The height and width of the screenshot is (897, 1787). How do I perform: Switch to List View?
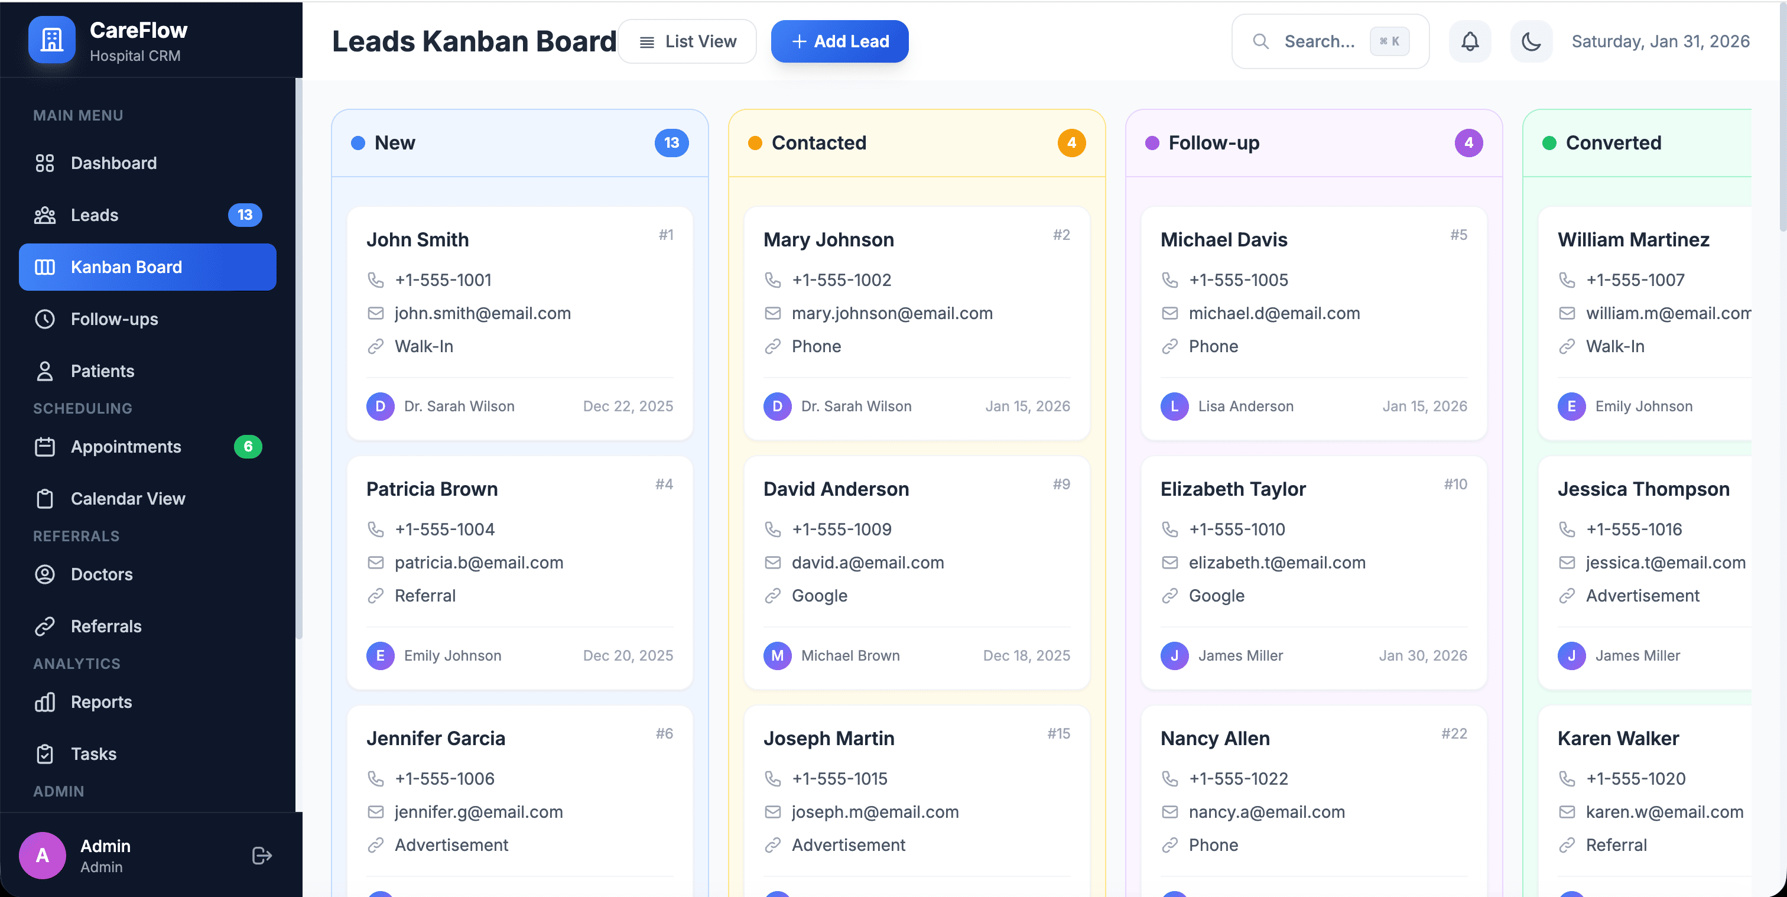pyautogui.click(x=687, y=41)
